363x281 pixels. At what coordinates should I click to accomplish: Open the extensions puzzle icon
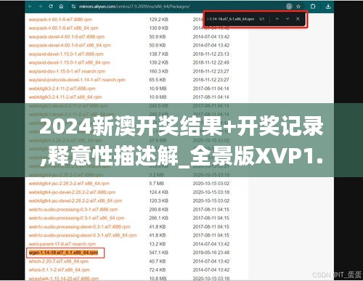tap(313, 7)
